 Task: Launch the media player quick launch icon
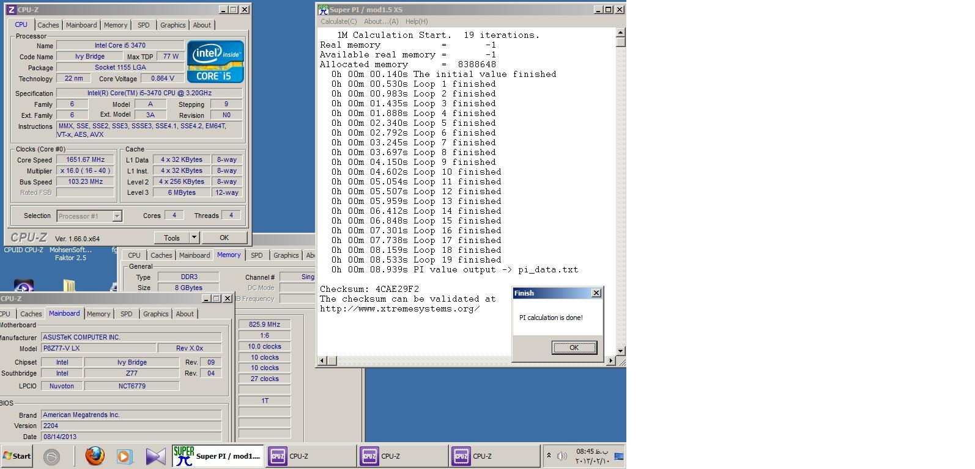(x=125, y=456)
